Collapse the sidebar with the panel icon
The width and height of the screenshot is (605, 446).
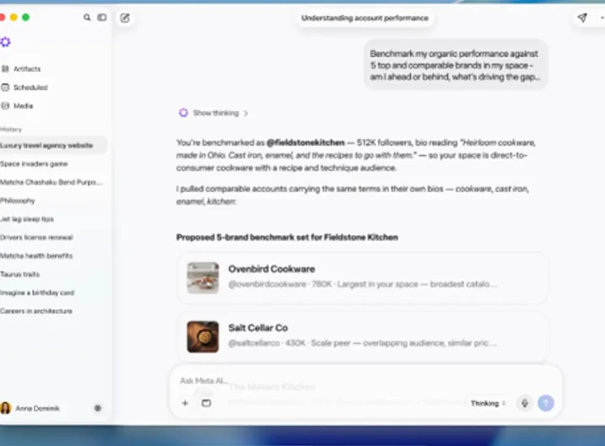(x=102, y=18)
